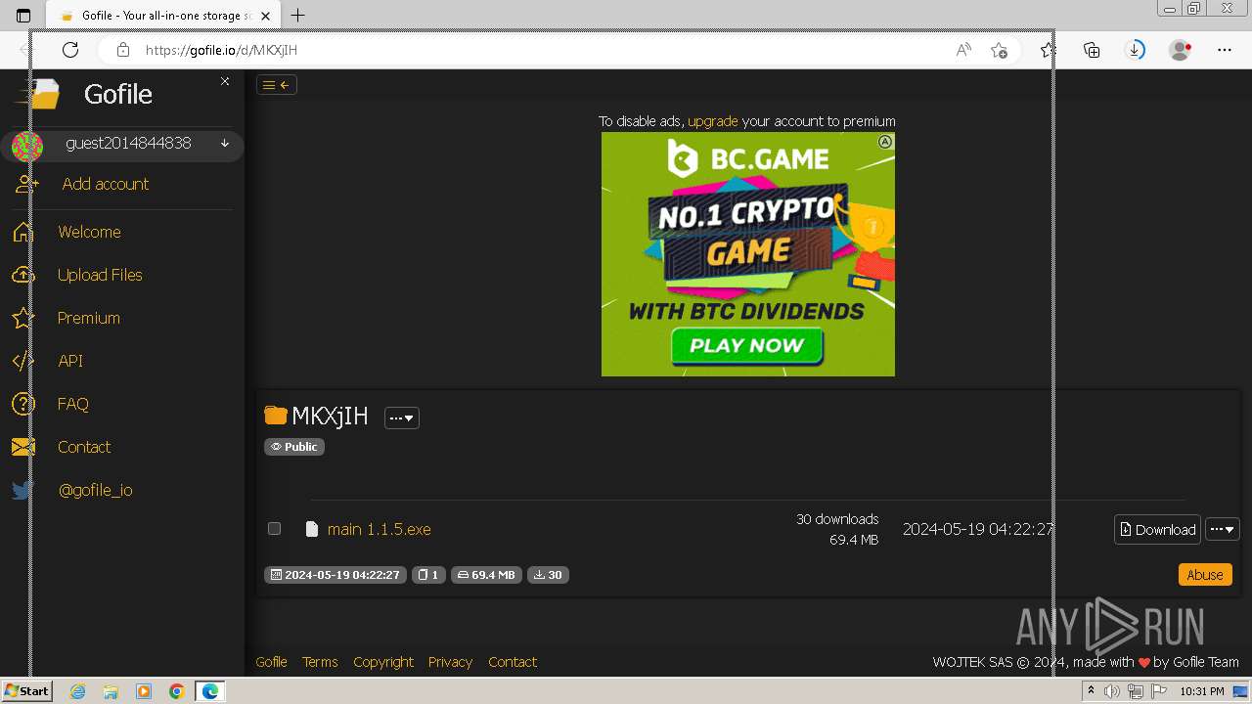
Task: Close the Gofile browser tab
Action: (265, 16)
